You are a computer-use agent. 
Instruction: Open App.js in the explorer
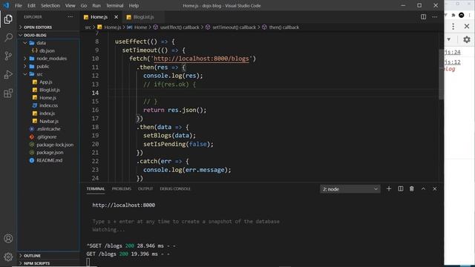pos(46,82)
